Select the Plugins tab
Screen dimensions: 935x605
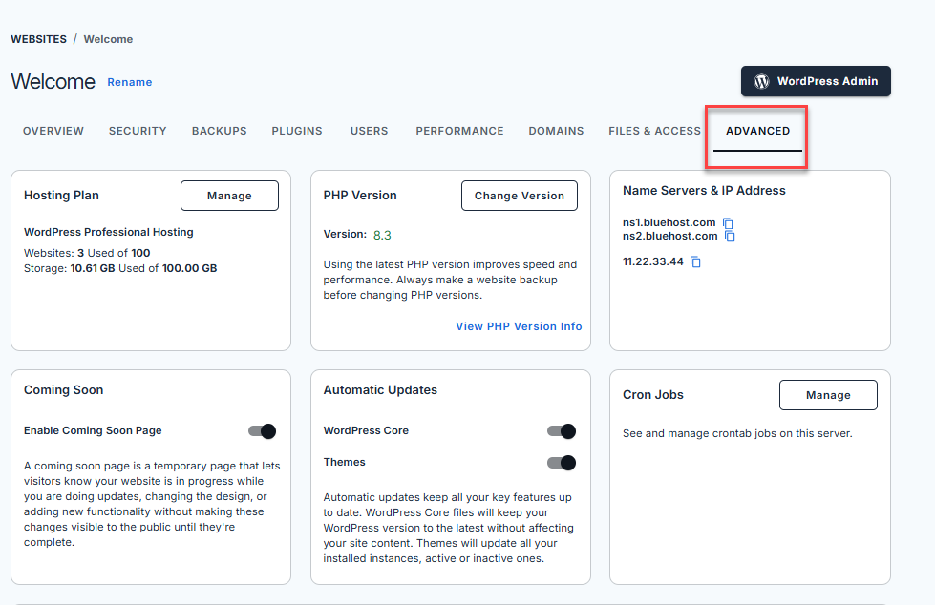[297, 131]
